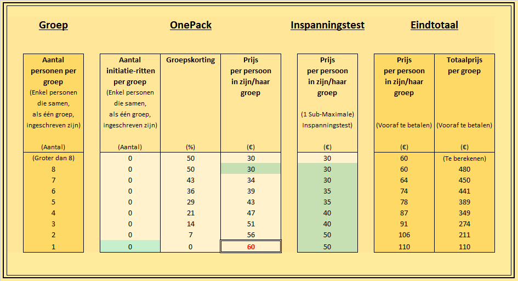Viewport: 518px width, 281px height.
Task: Click the 7 percent Groepskorting cell
Action: tap(191, 235)
